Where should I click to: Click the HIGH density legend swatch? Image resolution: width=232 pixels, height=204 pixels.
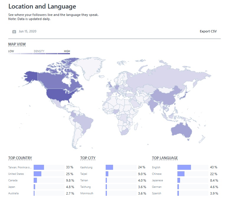[64, 54]
